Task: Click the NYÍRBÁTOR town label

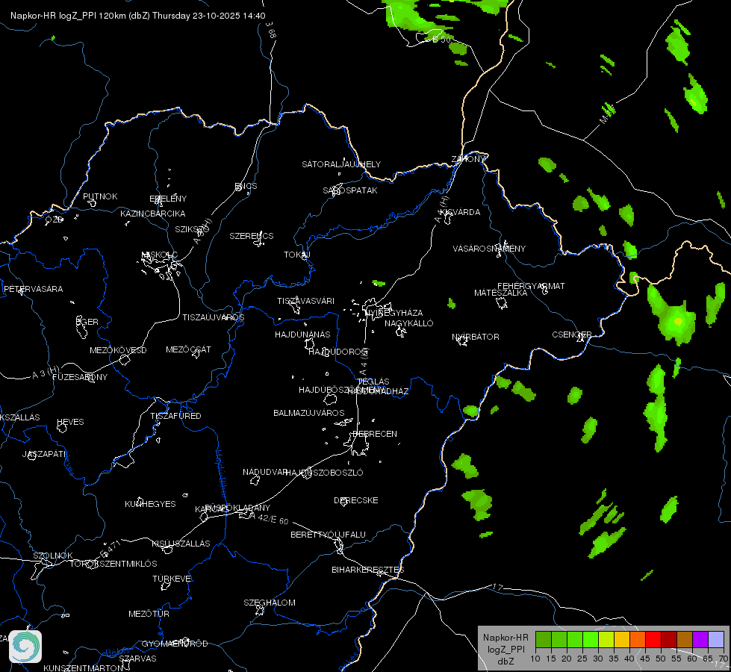Action: [x=476, y=337]
